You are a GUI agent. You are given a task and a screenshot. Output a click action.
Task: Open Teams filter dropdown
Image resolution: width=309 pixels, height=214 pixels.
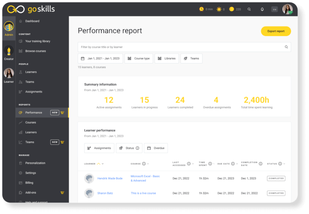191,58
